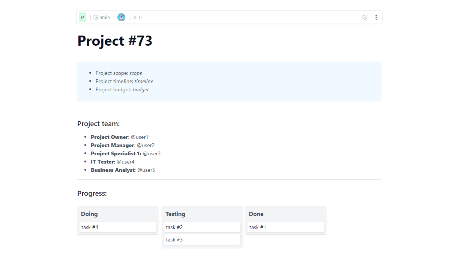This screenshot has width=450, height=262.
Task: Select task #3 card in Testing
Action: pos(202,240)
